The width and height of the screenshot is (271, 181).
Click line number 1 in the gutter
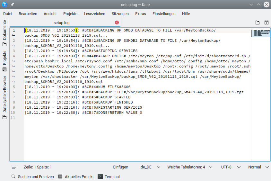pos(14,30)
